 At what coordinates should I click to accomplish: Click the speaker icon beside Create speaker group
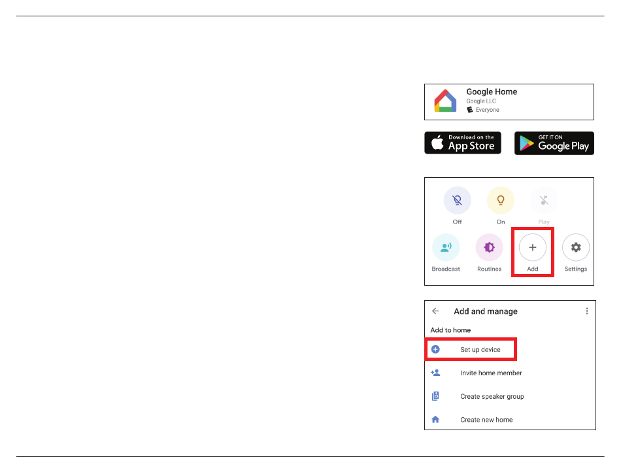click(x=435, y=396)
